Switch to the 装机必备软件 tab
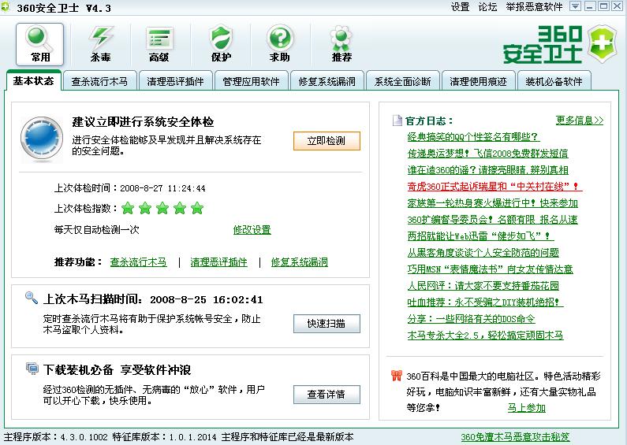 pyautogui.click(x=554, y=81)
